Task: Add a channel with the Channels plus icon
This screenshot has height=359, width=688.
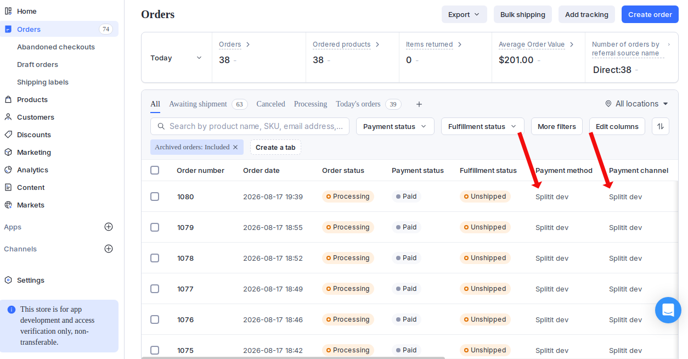Action: [109, 249]
